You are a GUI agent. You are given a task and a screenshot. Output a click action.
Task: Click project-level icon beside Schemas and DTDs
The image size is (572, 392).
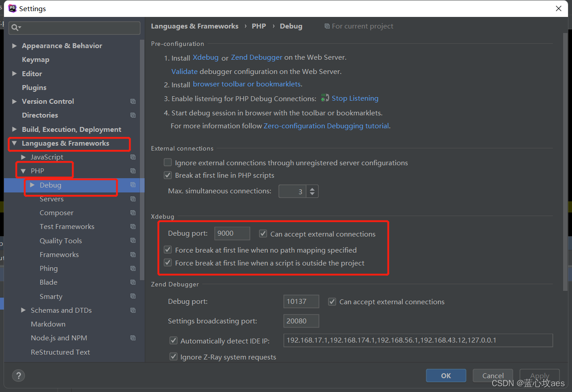click(x=133, y=310)
